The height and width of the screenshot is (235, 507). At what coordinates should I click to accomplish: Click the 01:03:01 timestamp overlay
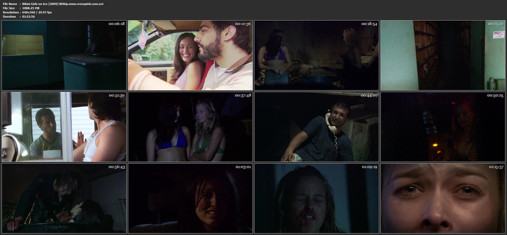(x=243, y=167)
